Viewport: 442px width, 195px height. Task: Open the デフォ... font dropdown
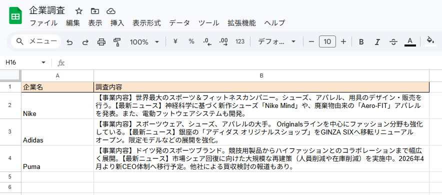click(276, 41)
